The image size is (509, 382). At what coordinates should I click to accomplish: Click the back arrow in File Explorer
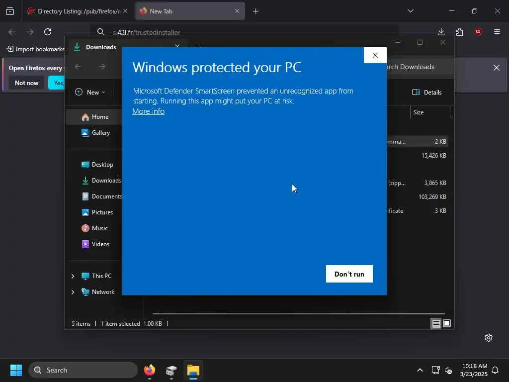coord(78,67)
